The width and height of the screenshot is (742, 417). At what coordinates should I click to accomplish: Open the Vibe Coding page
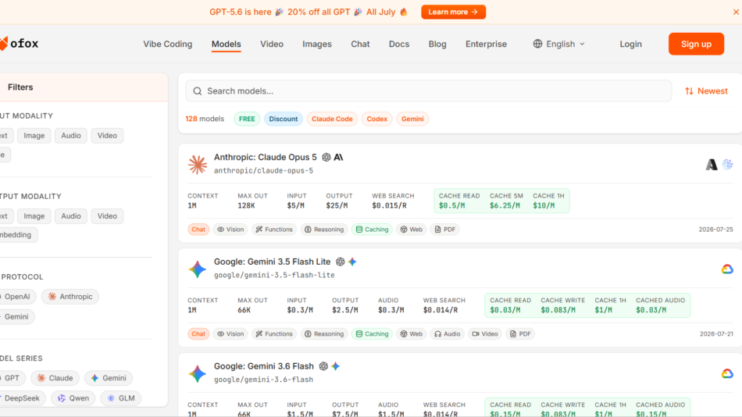pos(167,44)
